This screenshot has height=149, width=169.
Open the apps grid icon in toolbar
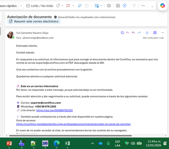(118, 6)
